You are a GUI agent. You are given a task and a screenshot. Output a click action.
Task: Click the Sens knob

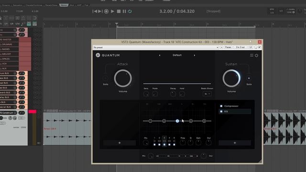(x=146, y=94)
